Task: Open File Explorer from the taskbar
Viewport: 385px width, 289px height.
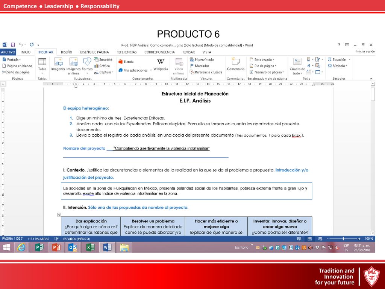Action: [x=124, y=248]
